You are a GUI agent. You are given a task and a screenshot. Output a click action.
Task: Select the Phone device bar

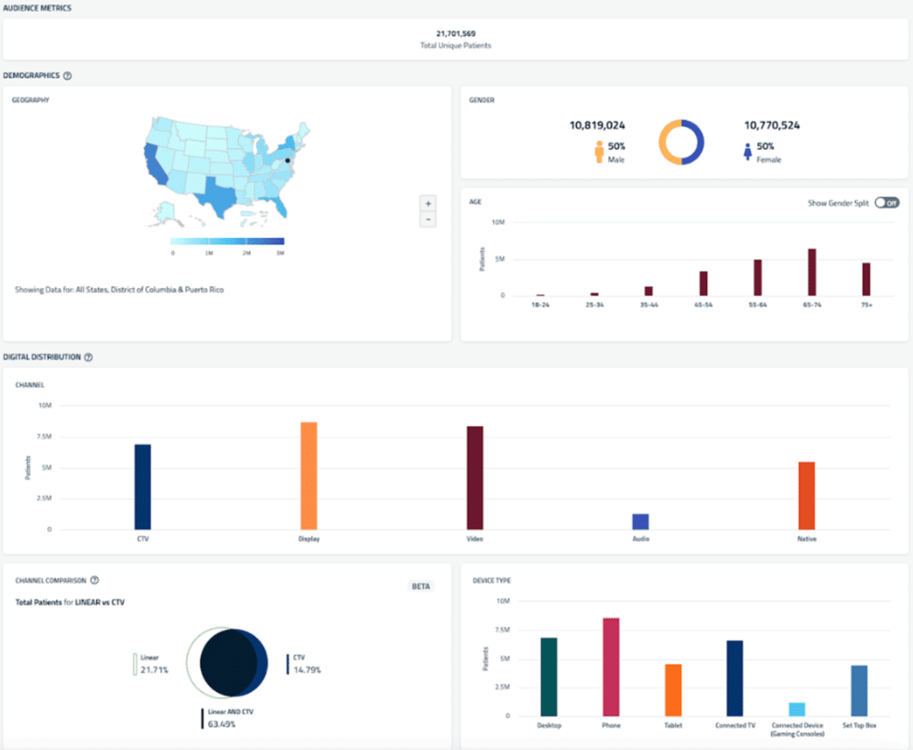pos(612,667)
